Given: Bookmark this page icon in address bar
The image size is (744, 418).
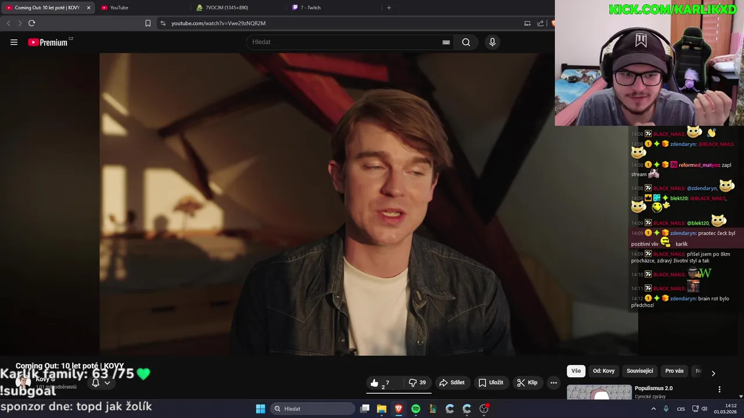Looking at the screenshot, I should tap(148, 23).
